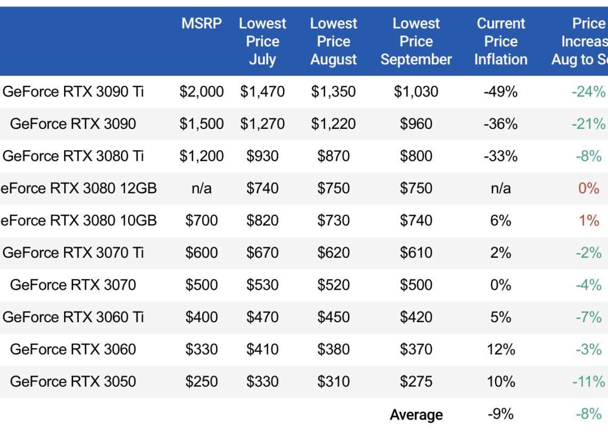
Task: Select the GeForce RTX 3050 row label
Action: point(73,381)
